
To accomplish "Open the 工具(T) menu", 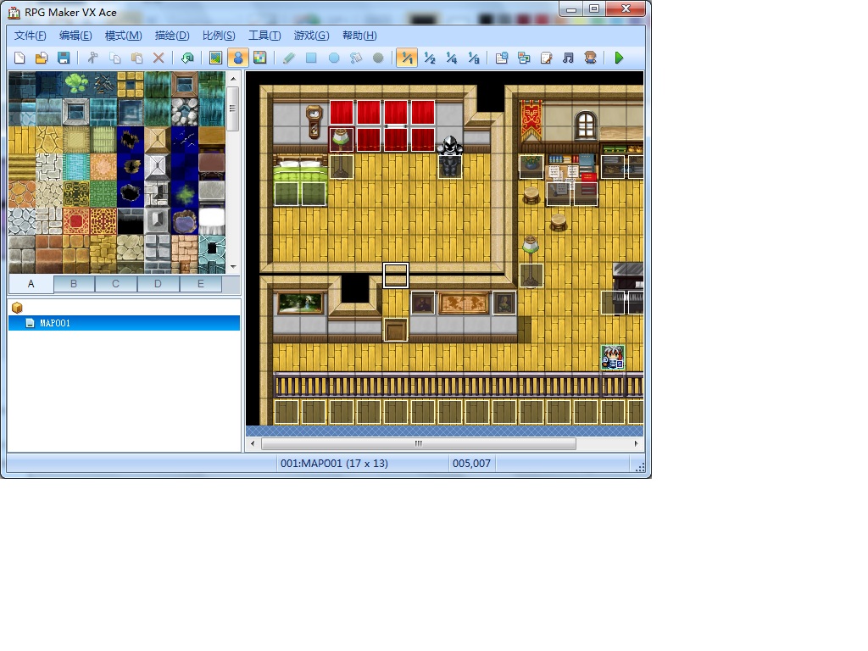I will [264, 36].
